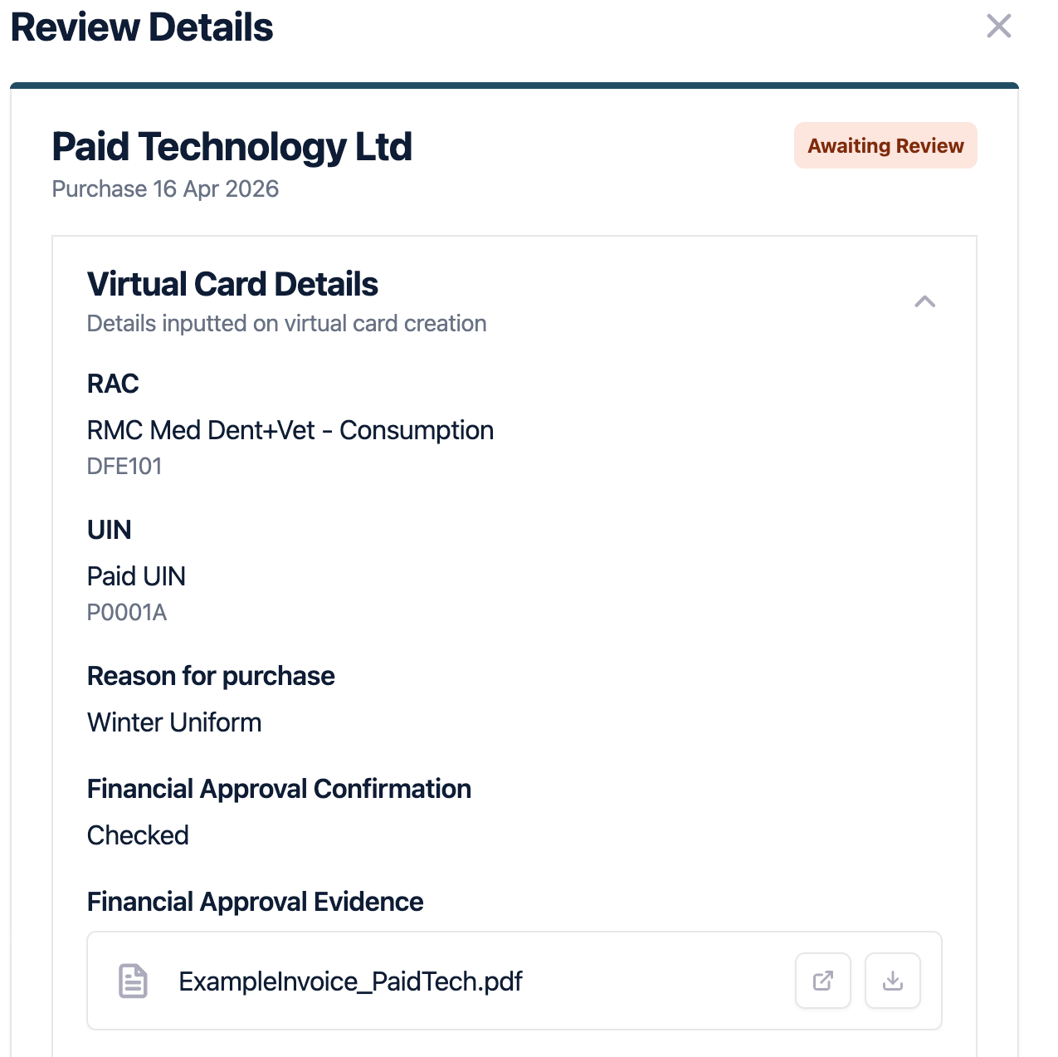Click the Paid Technology Ltd heading
The image size is (1058, 1057).
tap(232, 147)
